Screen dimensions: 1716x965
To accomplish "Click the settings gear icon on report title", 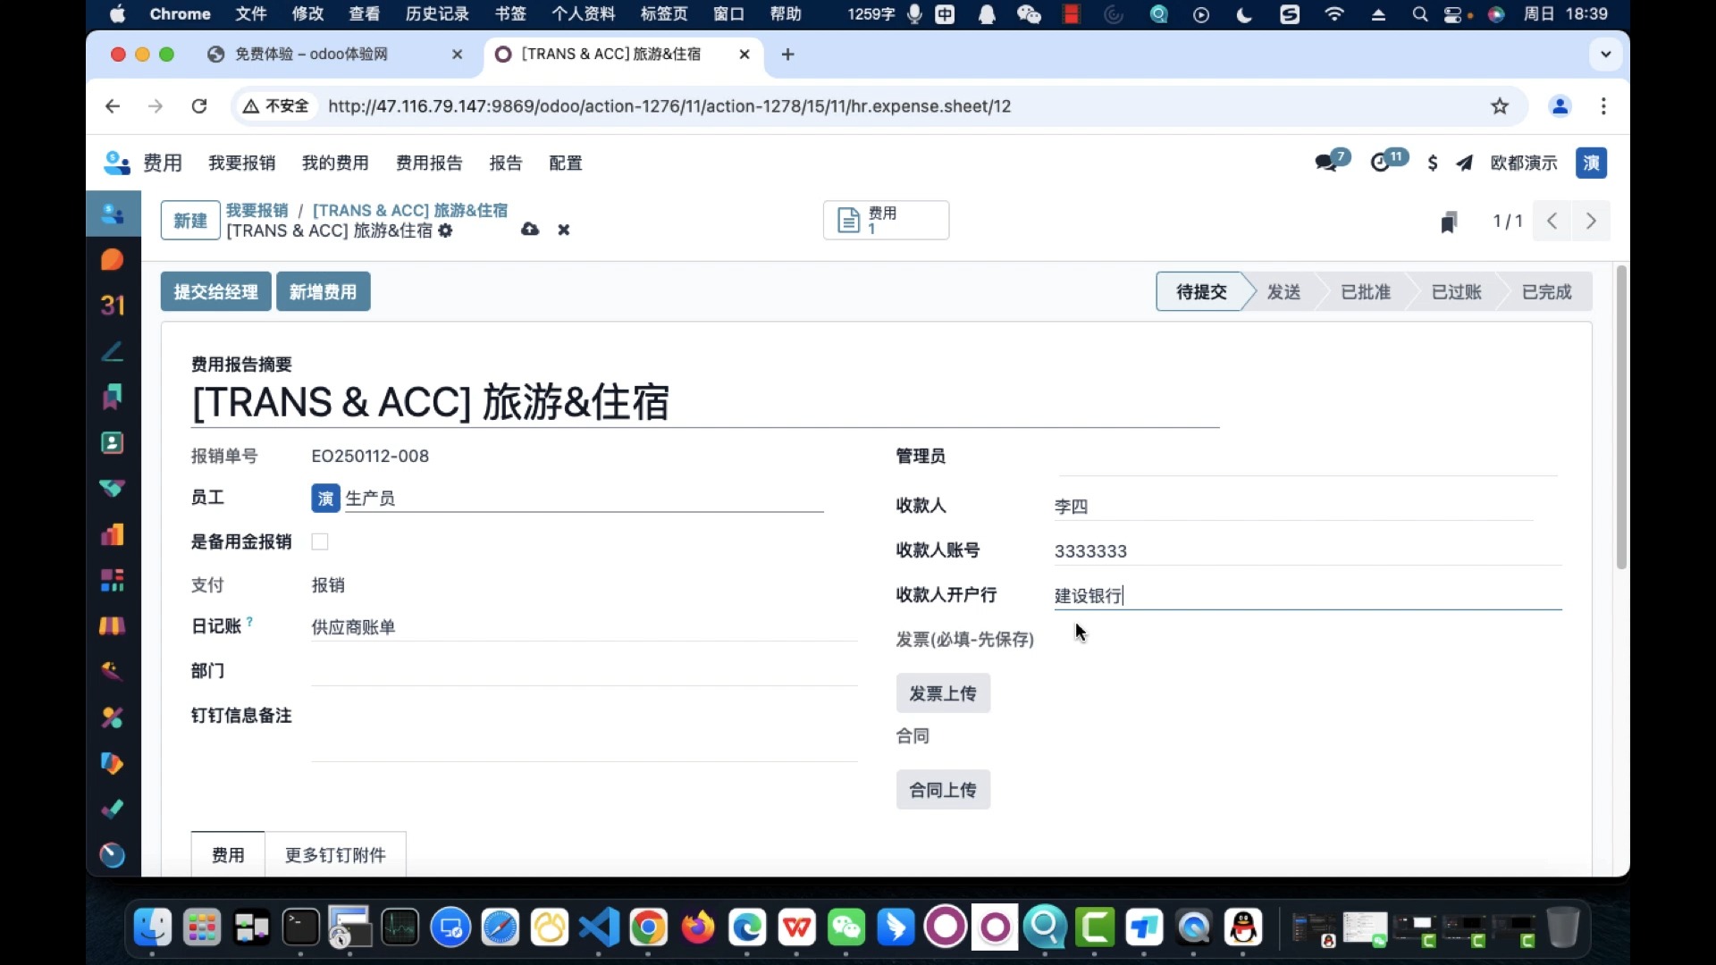I will (445, 231).
